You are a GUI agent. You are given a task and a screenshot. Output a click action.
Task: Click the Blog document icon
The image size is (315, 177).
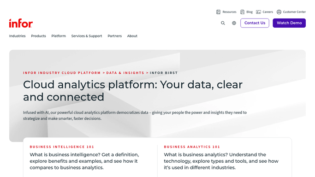click(x=243, y=12)
